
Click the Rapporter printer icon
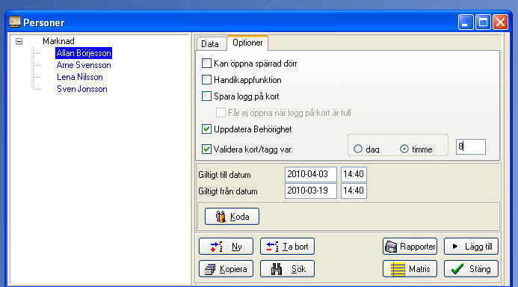pyautogui.click(x=391, y=247)
